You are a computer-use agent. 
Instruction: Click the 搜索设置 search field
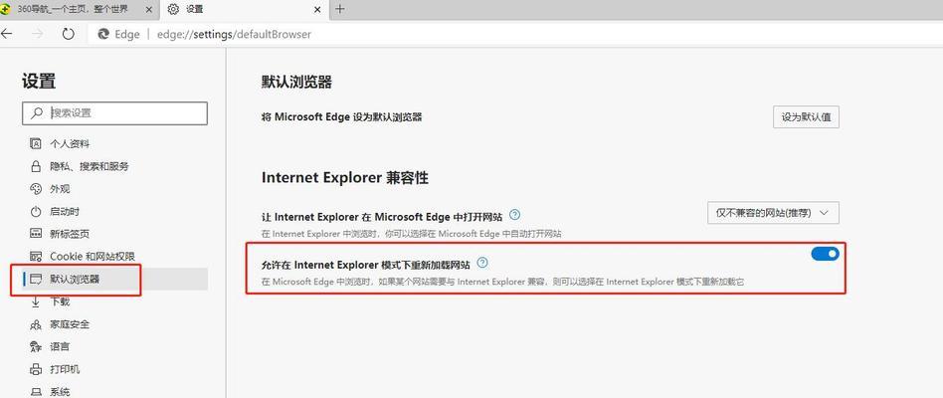[114, 113]
